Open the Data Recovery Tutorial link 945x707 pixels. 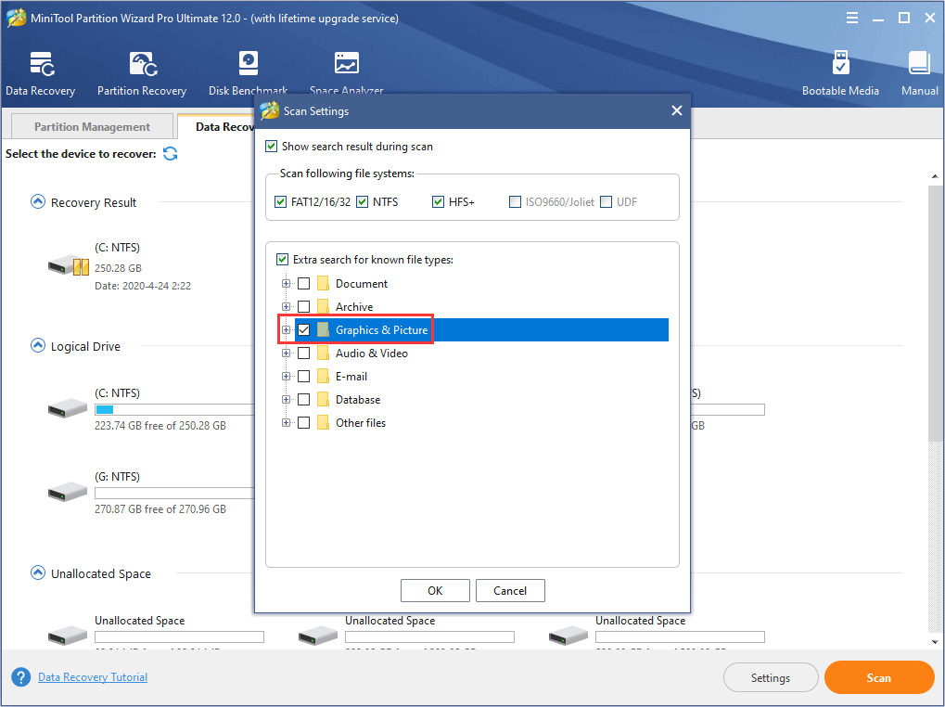(x=93, y=677)
